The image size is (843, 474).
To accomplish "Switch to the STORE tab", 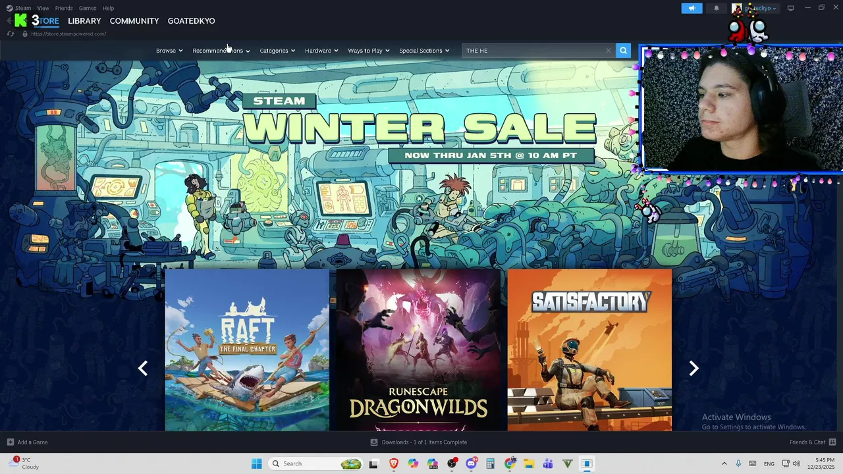I will click(x=45, y=21).
